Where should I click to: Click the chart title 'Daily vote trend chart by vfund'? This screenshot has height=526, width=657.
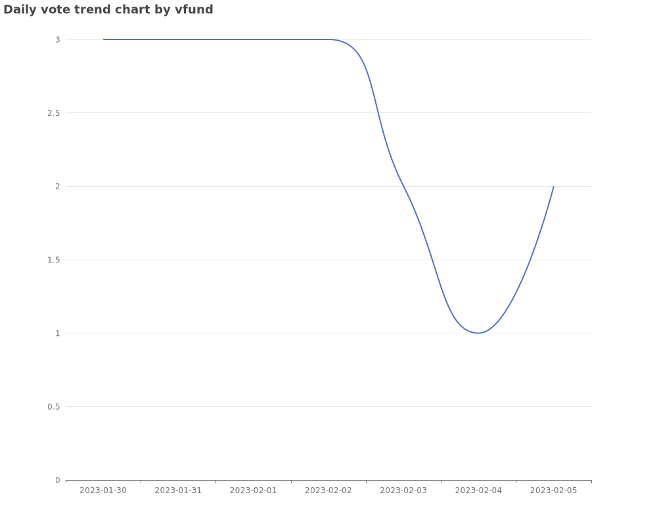point(108,10)
